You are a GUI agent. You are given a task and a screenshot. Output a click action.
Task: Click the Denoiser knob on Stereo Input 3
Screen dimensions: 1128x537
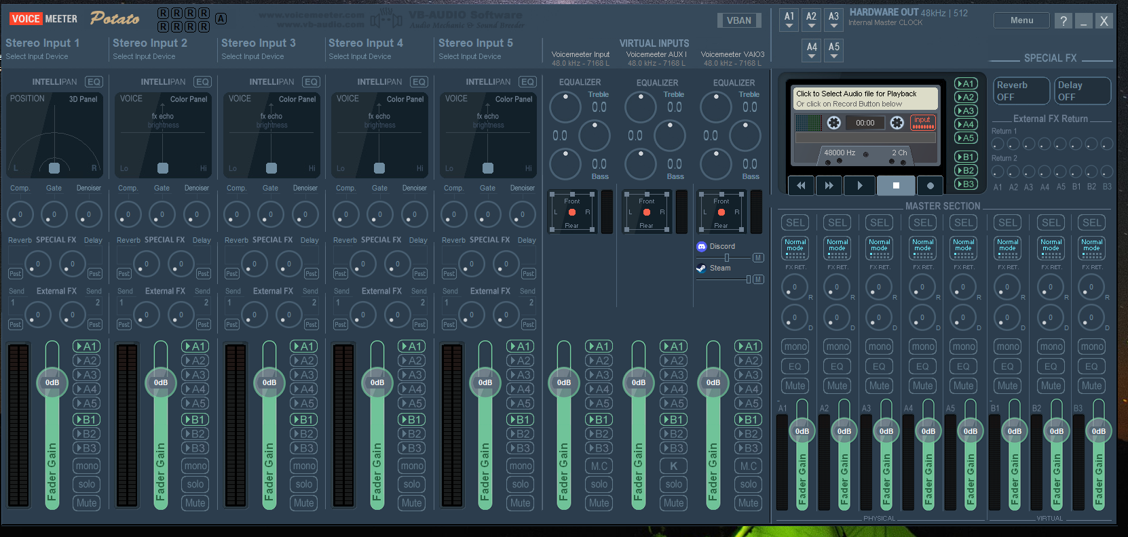305,214
